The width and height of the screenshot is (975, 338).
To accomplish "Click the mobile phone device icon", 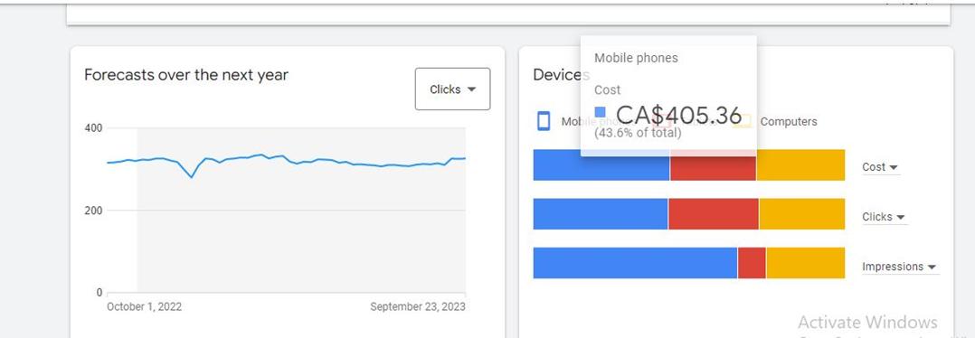I will (x=544, y=121).
